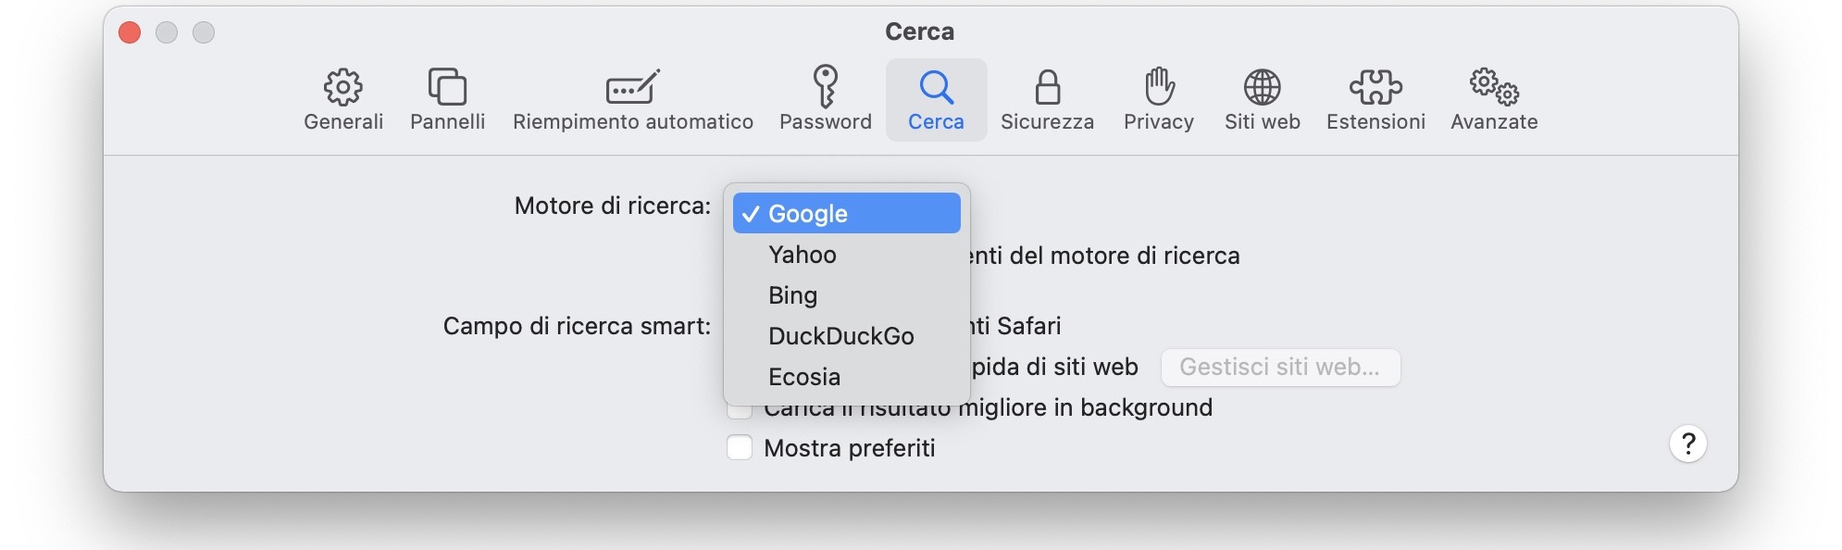
Task: Open the Generali preferences pane
Action: tap(342, 97)
